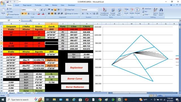Click the Office button logo
Screen dimensions: 181x102
click(3, 3)
